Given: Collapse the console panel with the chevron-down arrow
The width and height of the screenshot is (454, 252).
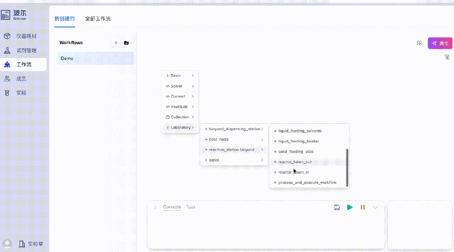Looking at the screenshot, I should coord(376,207).
